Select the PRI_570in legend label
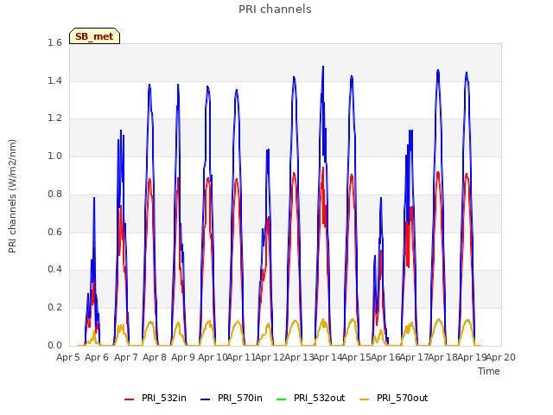 [x=240, y=398]
